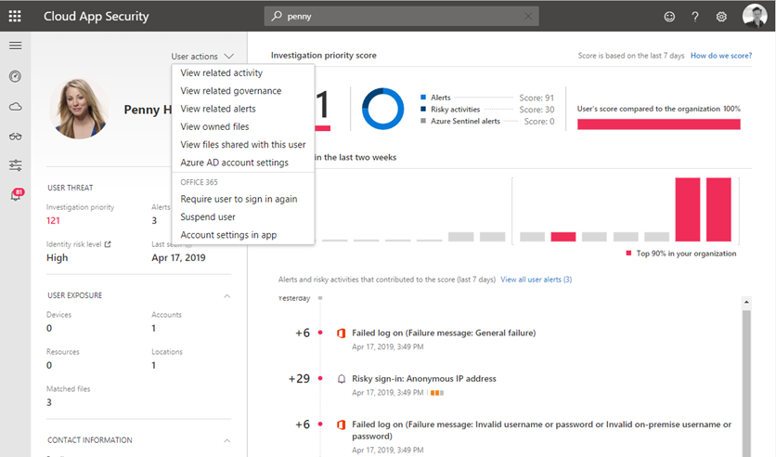The height and width of the screenshot is (457, 776).
Task: Click the feedback smiley icon
Action: [x=670, y=17]
